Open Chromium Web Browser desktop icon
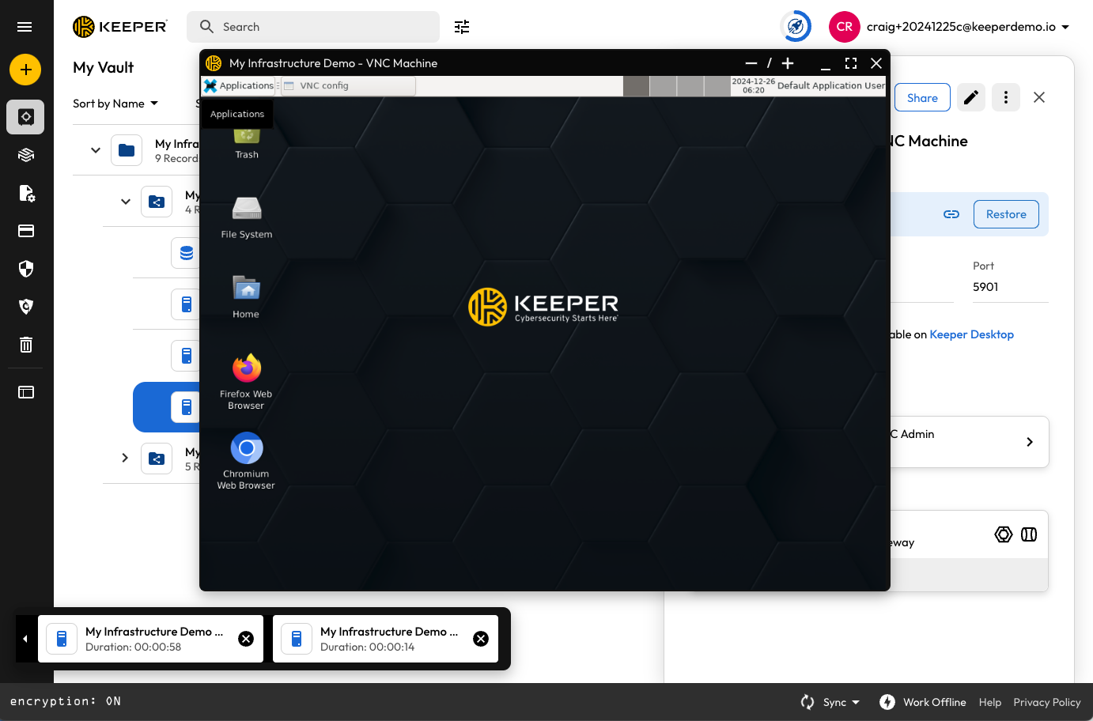 coord(246,449)
